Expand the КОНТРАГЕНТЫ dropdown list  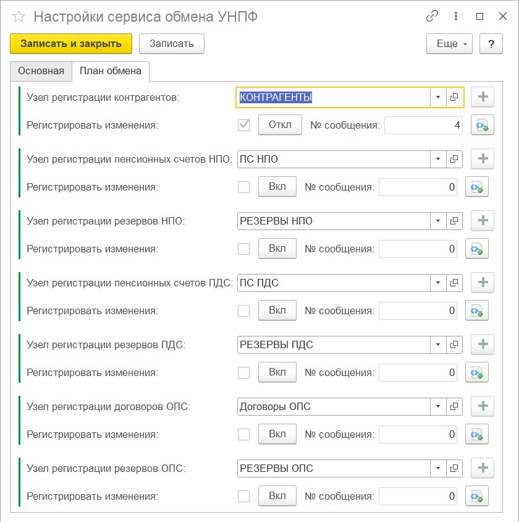pyautogui.click(x=437, y=97)
